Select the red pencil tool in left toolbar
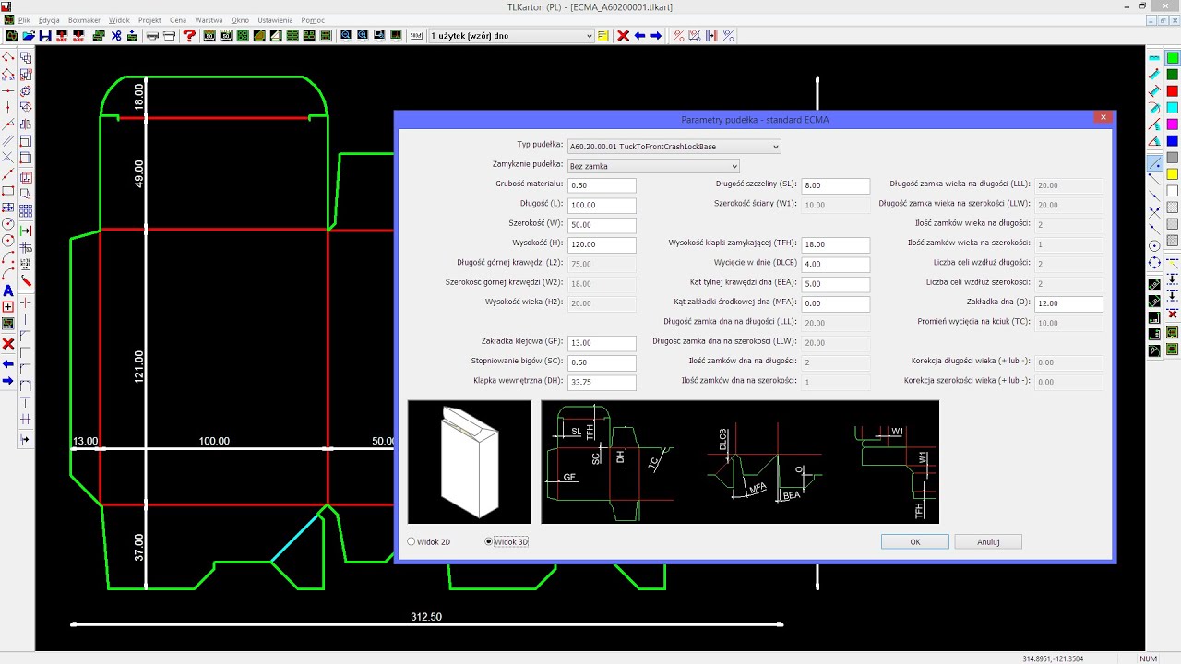 (26, 281)
